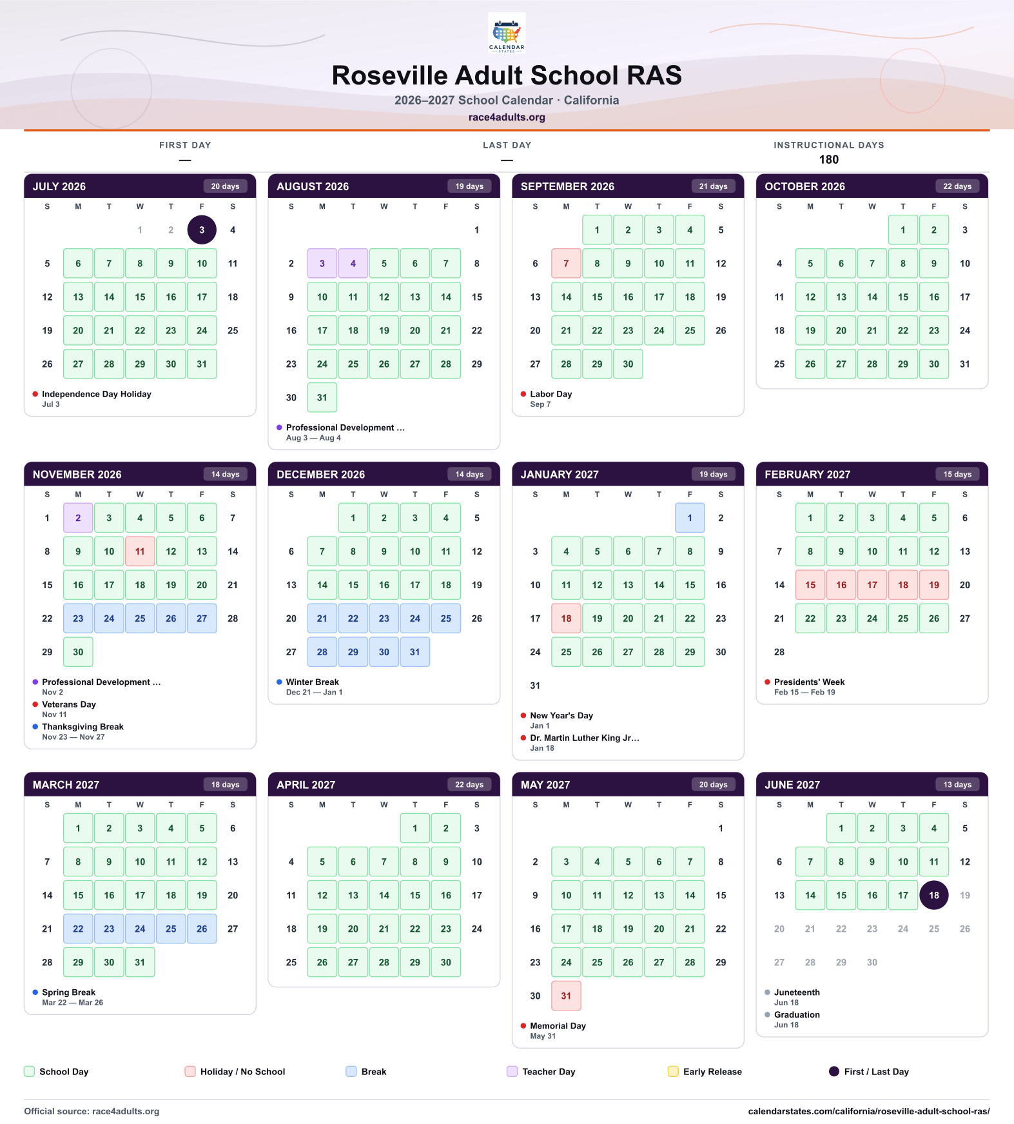The image size is (1014, 1124).
Task: Select Memorial Day May 31 cell
Action: click(566, 996)
